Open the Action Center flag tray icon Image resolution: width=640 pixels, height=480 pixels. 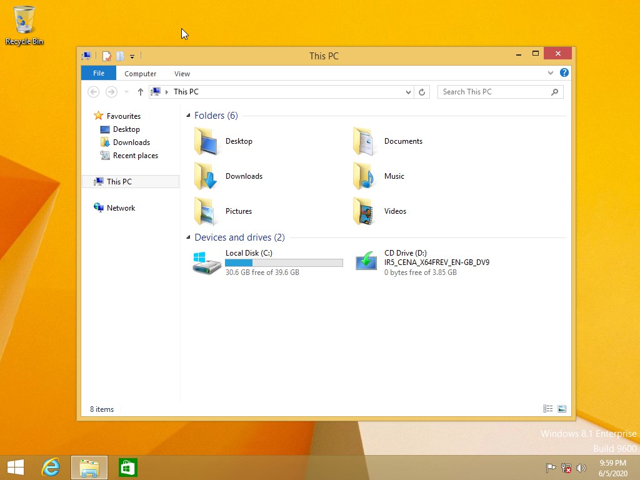click(x=551, y=467)
